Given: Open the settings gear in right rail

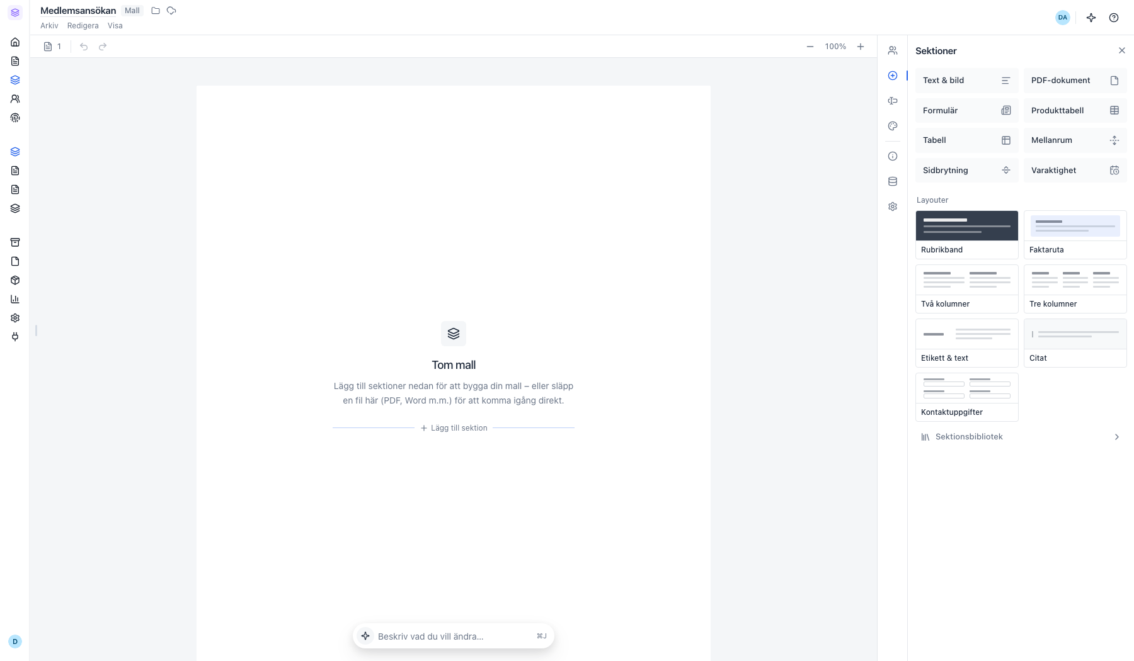Looking at the screenshot, I should click(893, 206).
